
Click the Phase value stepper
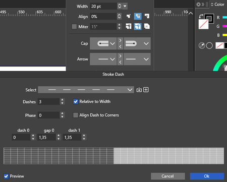click(x=62, y=115)
